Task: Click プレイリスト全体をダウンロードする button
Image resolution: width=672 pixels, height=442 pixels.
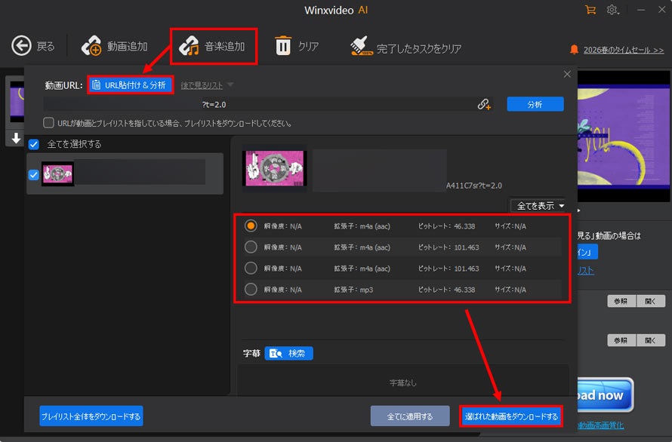Action: [x=91, y=416]
